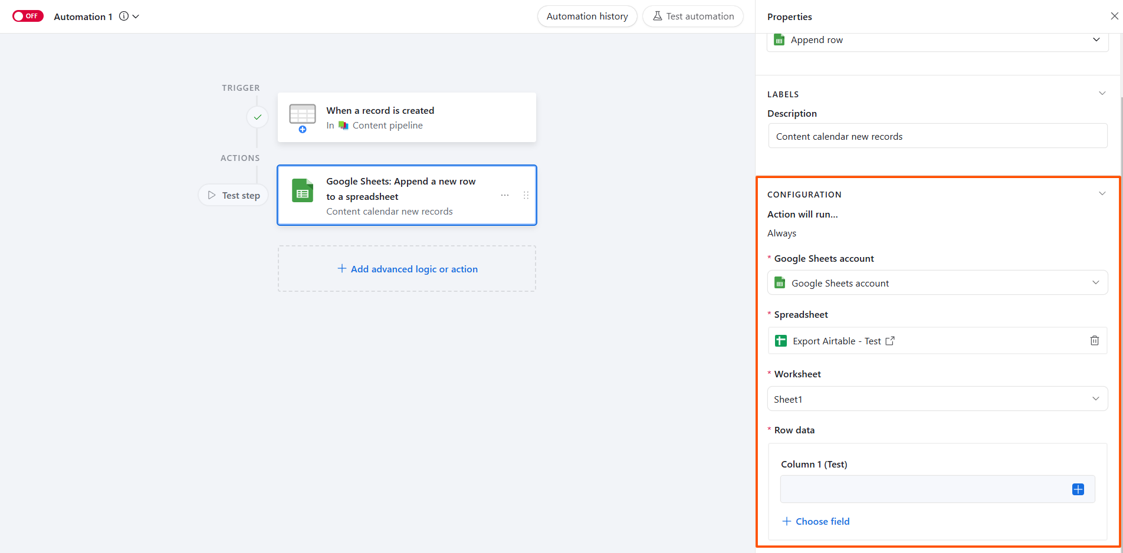Click the Choose field link

tap(816, 521)
